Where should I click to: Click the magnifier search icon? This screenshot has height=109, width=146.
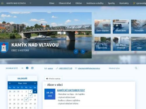(136, 68)
